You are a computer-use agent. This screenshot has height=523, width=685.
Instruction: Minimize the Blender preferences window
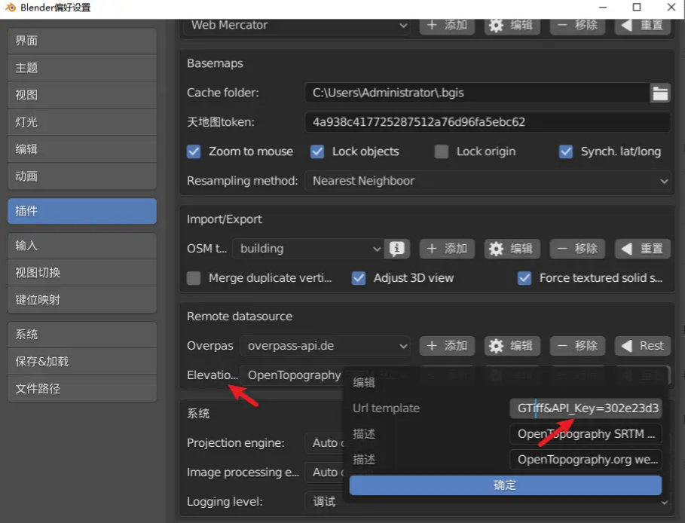click(603, 8)
